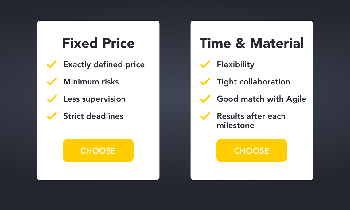Click the checkmark beside Tight collaboration
The width and height of the screenshot is (350, 210).
pyautogui.click(x=205, y=81)
